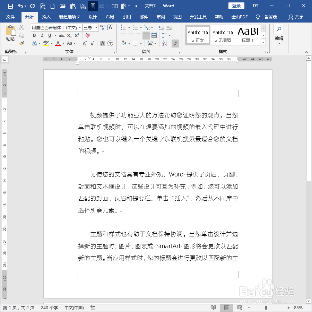Expand the text highlight color dropdown
The image size is (312, 312).
(x=51, y=43)
